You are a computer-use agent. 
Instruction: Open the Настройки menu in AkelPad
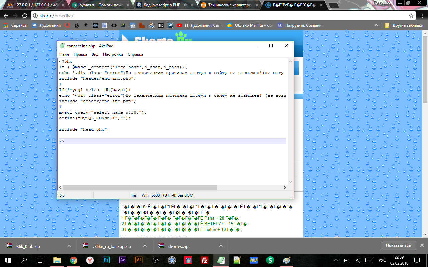coord(113,54)
